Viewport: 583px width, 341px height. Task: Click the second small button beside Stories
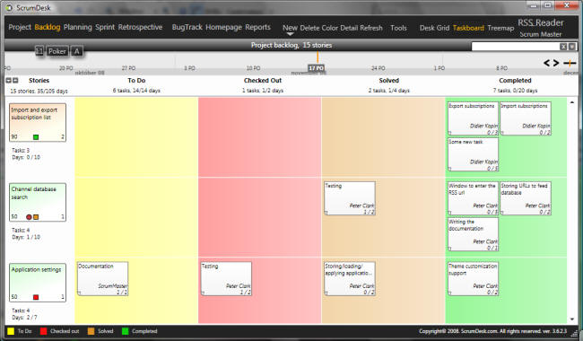point(15,81)
